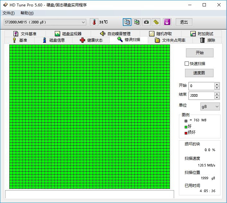Viewport: 227px width, 203px height.
Task: Open the 文件(F) menu
Action: [9, 13]
